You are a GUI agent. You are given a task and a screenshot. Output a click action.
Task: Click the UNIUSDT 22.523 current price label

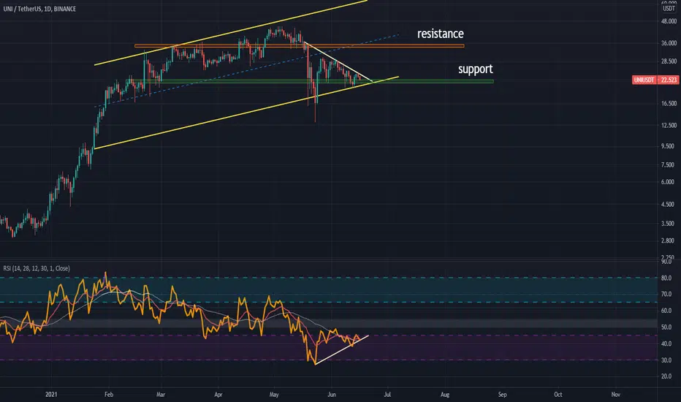click(x=655, y=80)
